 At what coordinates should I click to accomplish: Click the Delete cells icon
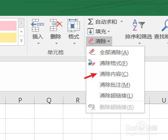click(56, 25)
